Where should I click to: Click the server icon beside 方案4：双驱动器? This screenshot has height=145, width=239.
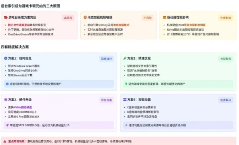point(125,100)
